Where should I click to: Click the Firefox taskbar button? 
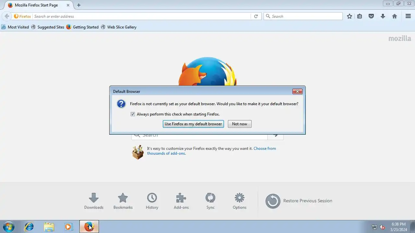tap(89, 227)
